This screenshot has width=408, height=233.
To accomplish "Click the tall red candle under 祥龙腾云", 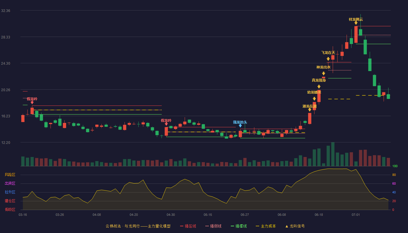I will [356, 34].
